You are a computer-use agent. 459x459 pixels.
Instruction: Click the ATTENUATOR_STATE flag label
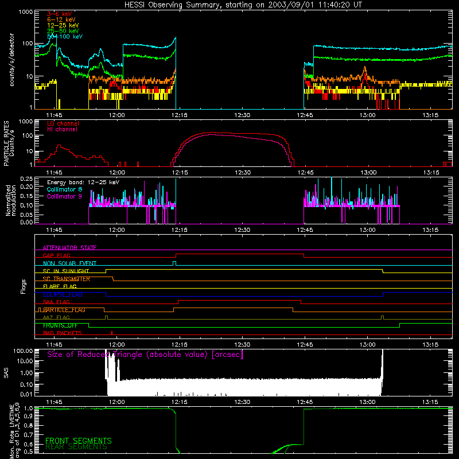(x=69, y=248)
